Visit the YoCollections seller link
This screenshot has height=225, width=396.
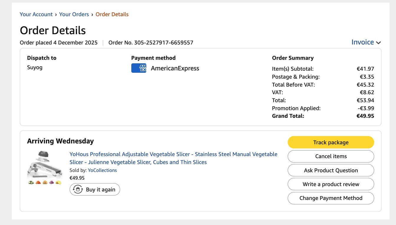(102, 170)
